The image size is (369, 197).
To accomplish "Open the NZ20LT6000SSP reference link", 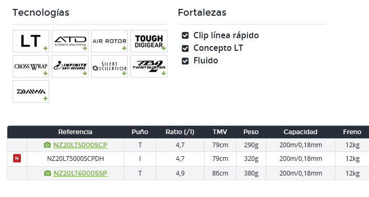I will point(80,173).
